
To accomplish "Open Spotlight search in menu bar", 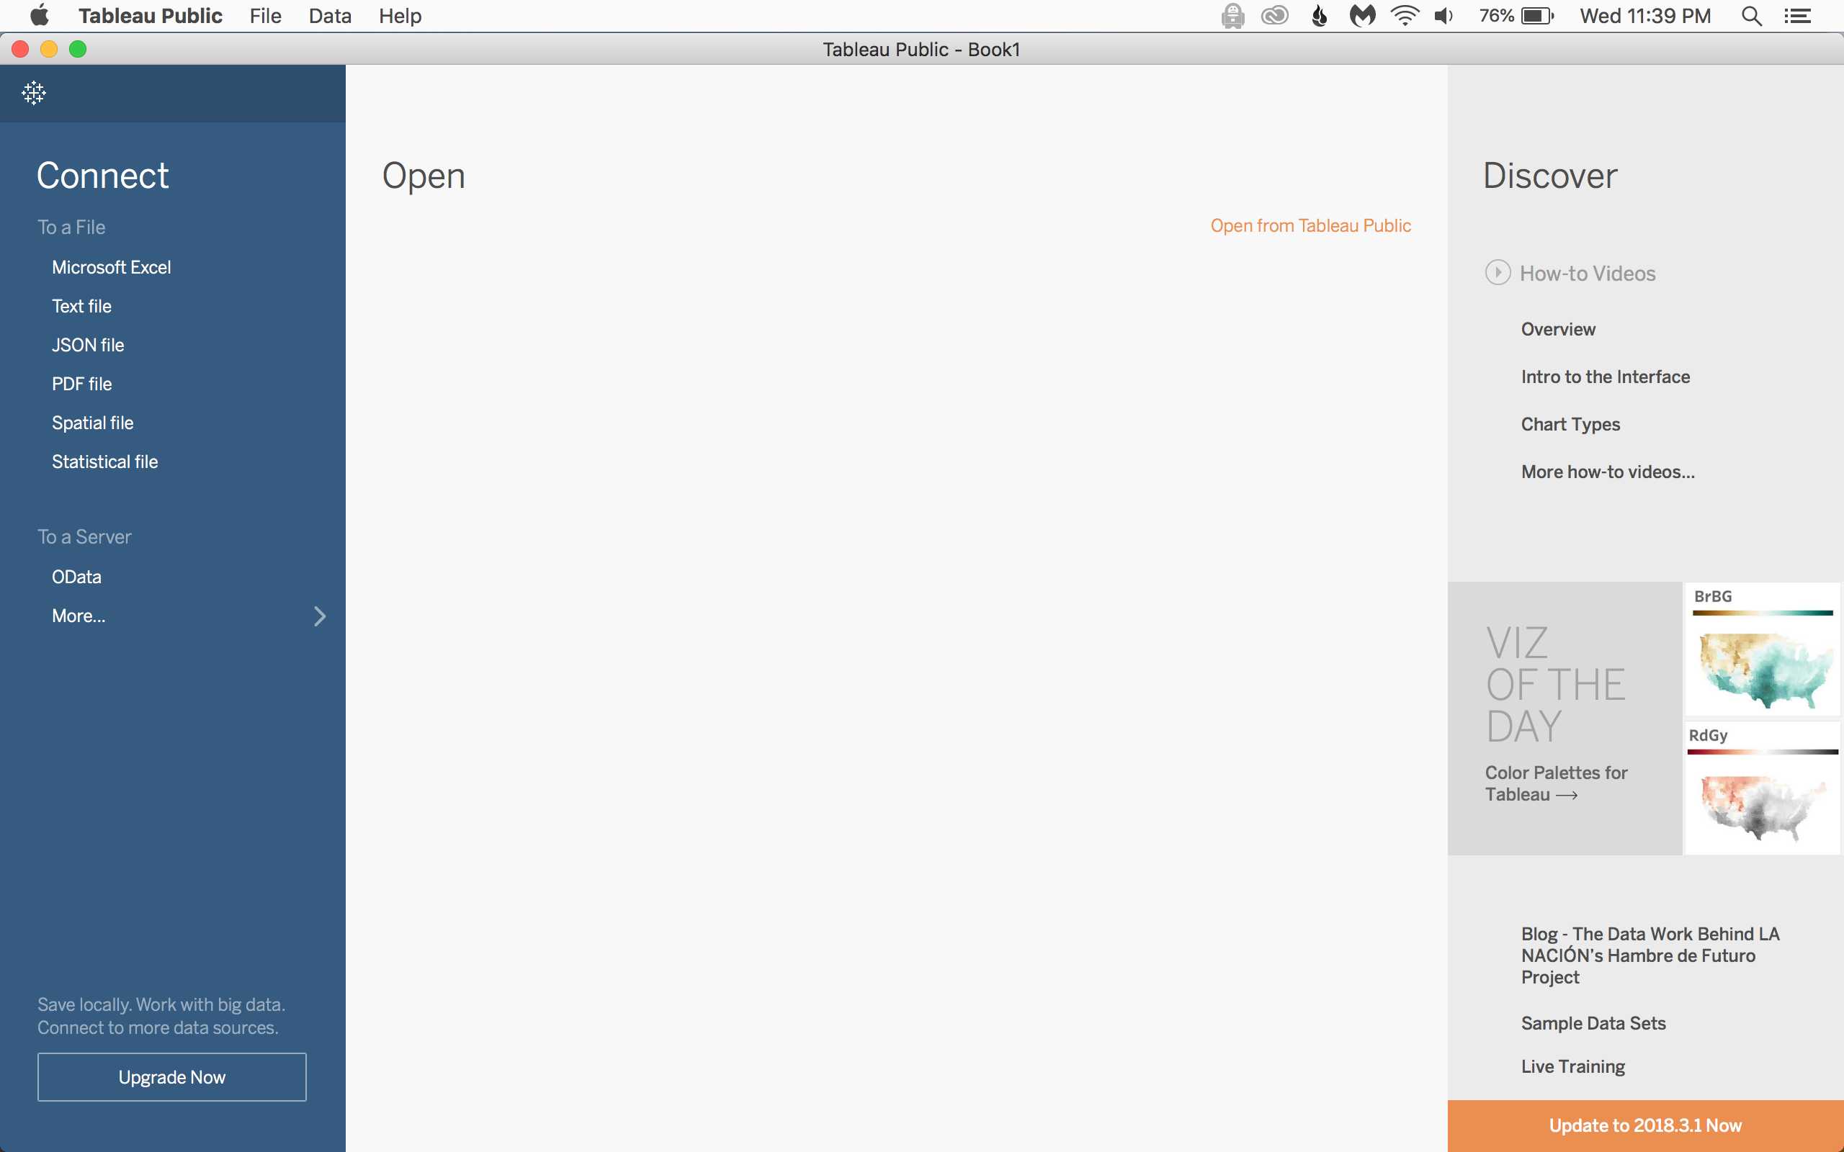I will [1751, 16].
